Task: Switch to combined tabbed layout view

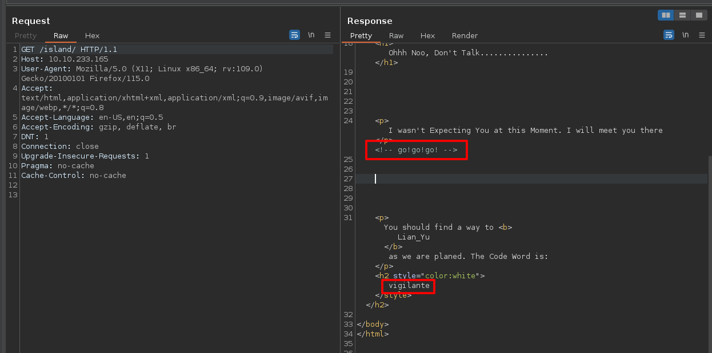Action: pyautogui.click(x=698, y=15)
